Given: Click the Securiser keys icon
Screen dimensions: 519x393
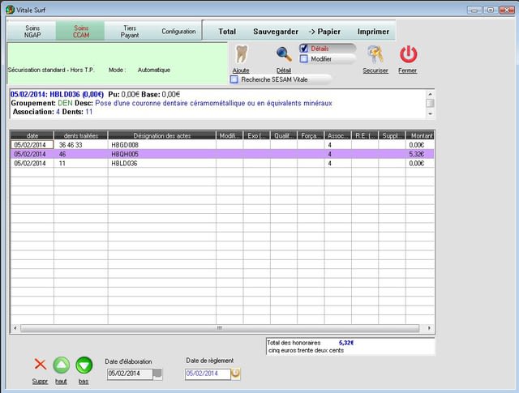Looking at the screenshot, I should click(x=375, y=54).
